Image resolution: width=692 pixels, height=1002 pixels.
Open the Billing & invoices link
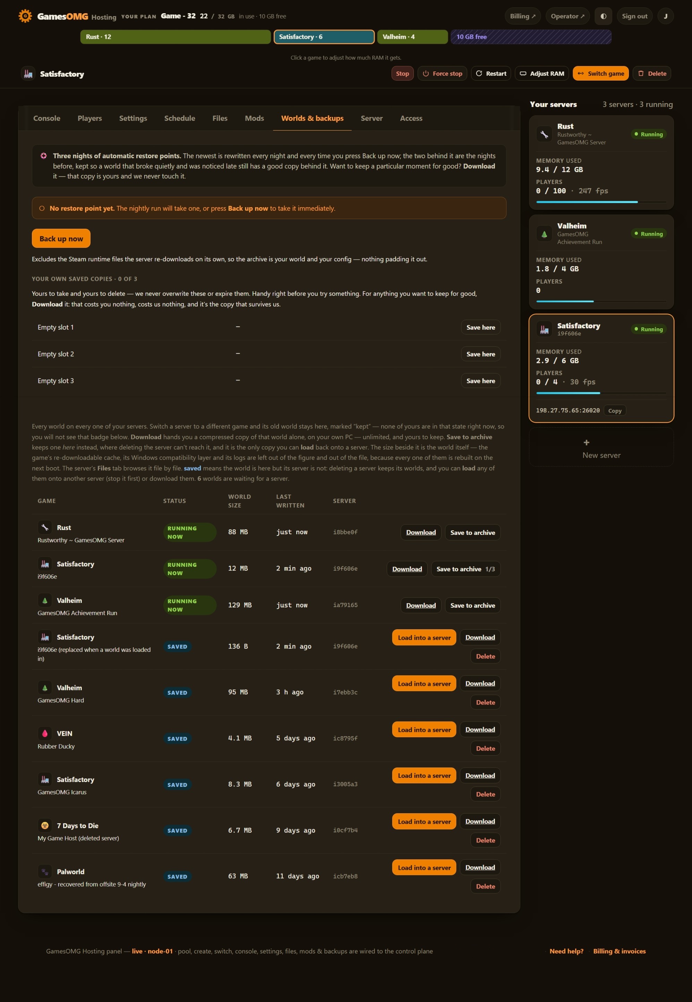pyautogui.click(x=619, y=951)
